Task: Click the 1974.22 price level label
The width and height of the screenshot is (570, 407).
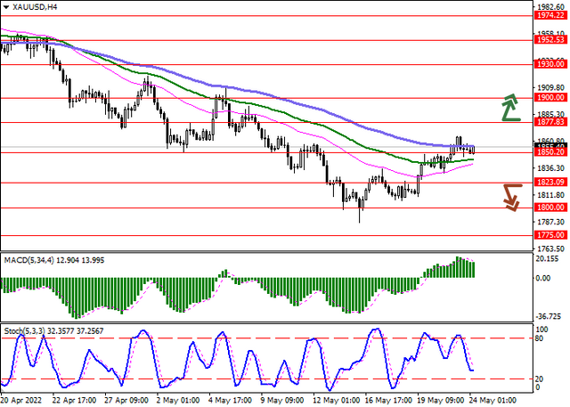Action: point(551,16)
